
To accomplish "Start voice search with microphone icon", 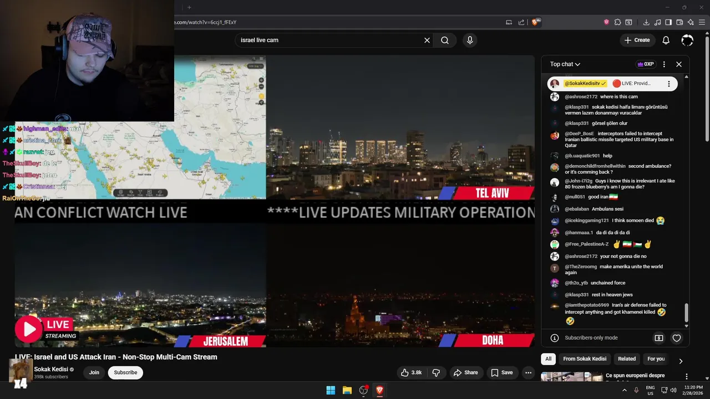I will click(x=470, y=40).
